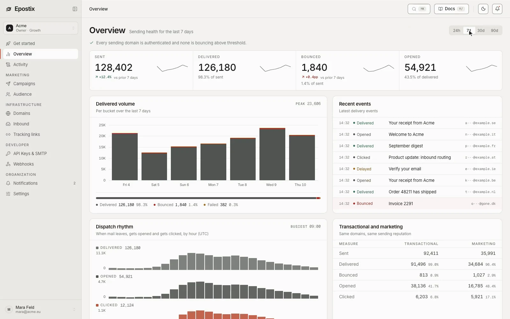510x319 pixels.
Task: Click the Opened card value 54,921
Action: pyautogui.click(x=420, y=68)
